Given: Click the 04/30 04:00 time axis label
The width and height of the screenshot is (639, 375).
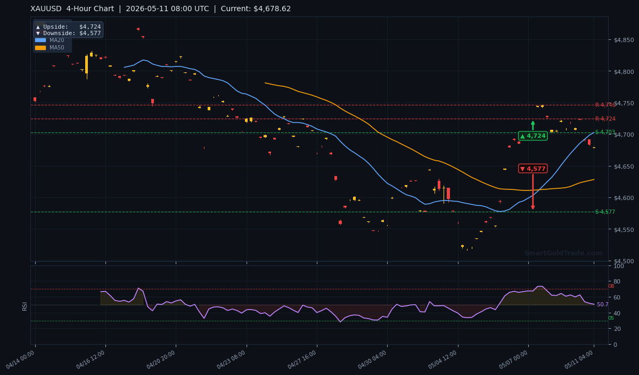Looking at the screenshot, I should (x=373, y=360).
